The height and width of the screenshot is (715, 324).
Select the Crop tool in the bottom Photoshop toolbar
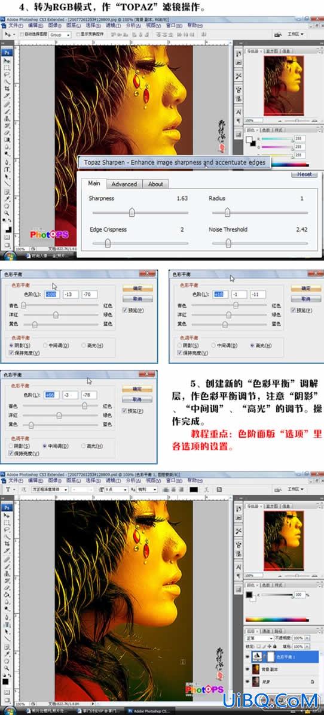[x=7, y=544]
